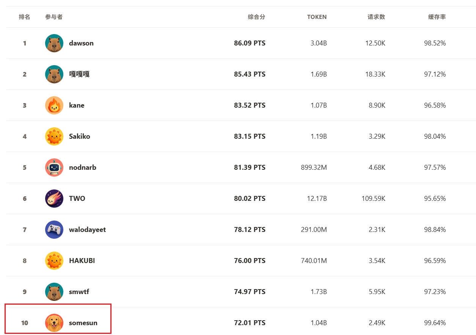
Task: Click kane's flame avatar
Action: point(54,105)
